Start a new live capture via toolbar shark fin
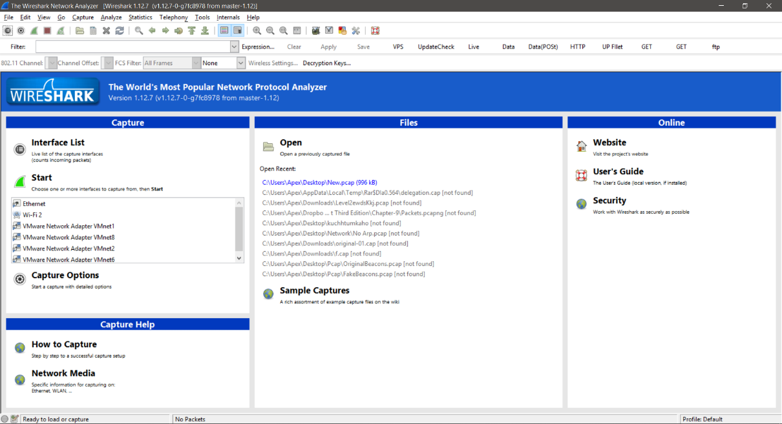 point(34,30)
